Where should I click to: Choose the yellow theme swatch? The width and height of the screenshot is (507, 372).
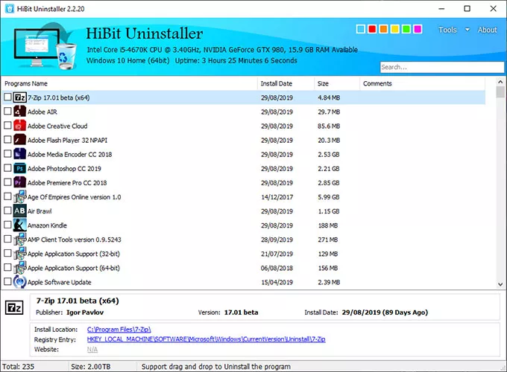(395, 29)
